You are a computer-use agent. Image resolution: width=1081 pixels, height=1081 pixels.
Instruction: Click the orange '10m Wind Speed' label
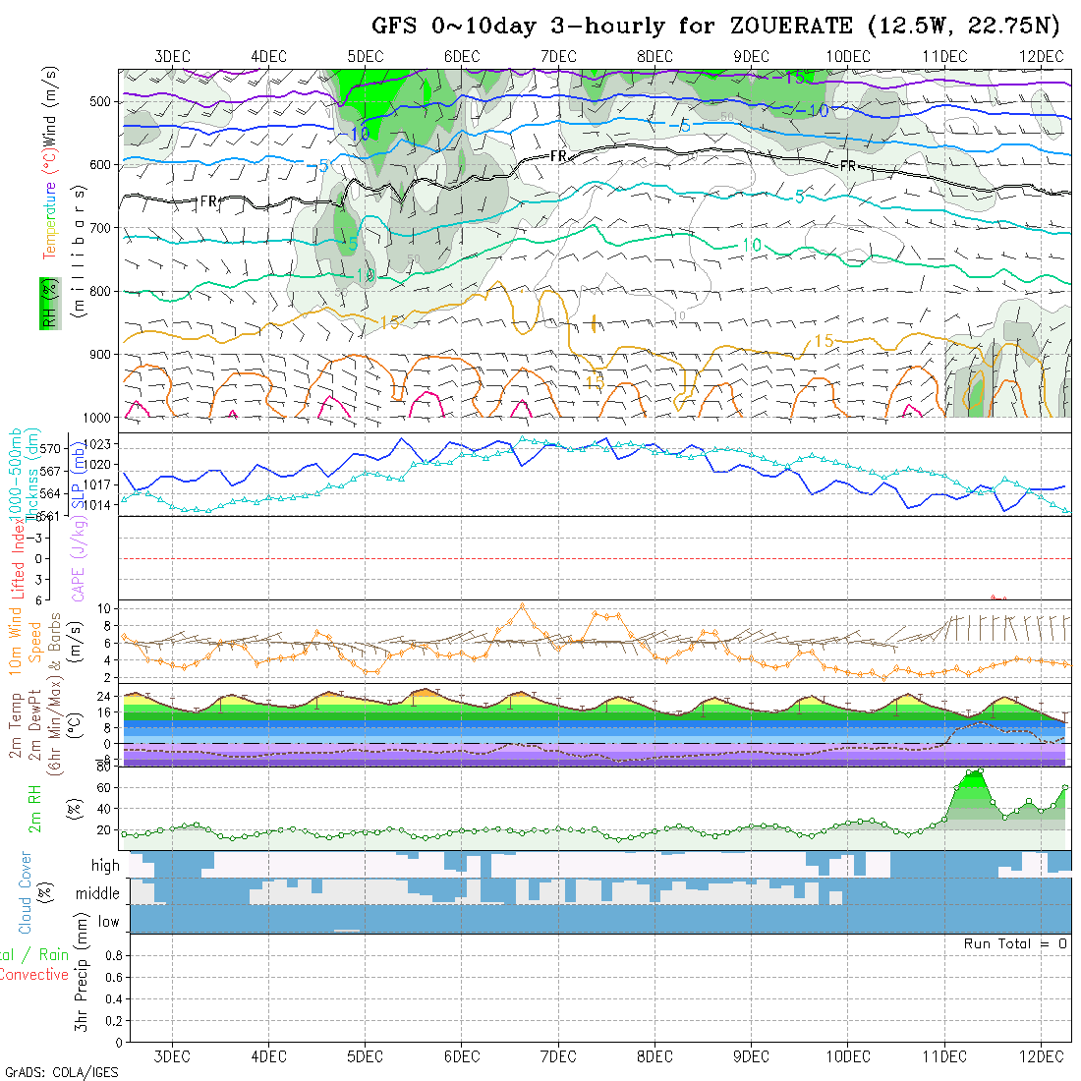click(25, 641)
